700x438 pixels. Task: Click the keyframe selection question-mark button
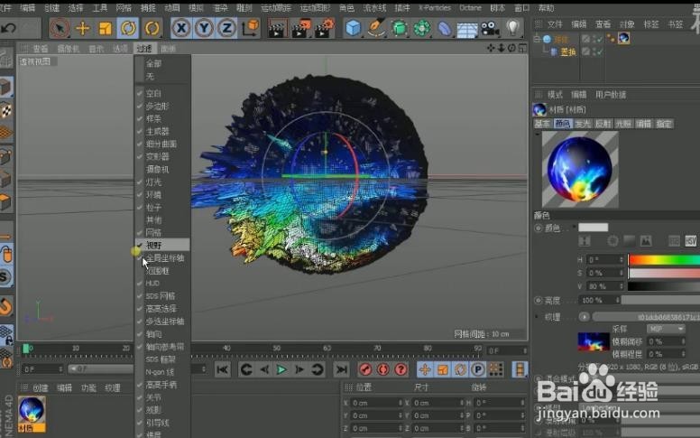pos(401,369)
